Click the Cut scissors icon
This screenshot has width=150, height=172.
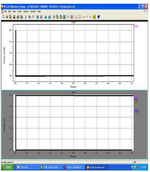coord(26,17)
